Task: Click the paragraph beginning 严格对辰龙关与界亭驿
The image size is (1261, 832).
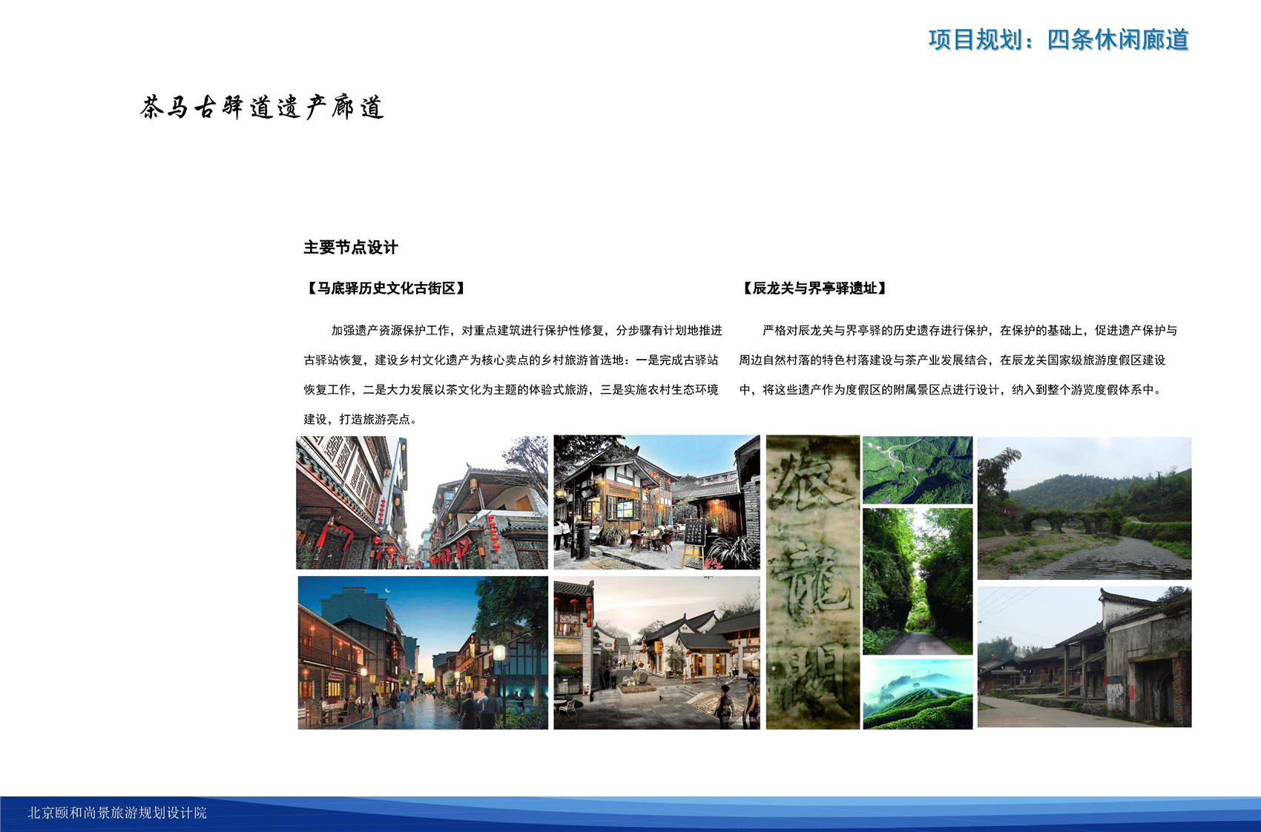Action: (958, 360)
